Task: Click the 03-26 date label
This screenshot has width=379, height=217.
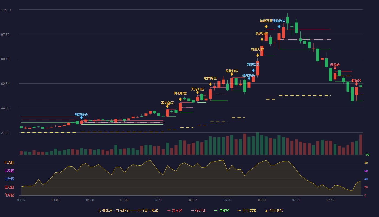Action: coord(21,200)
